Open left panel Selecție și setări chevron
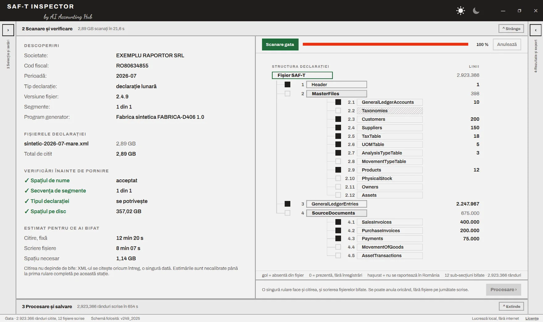This screenshot has height=322, width=543. point(8,30)
